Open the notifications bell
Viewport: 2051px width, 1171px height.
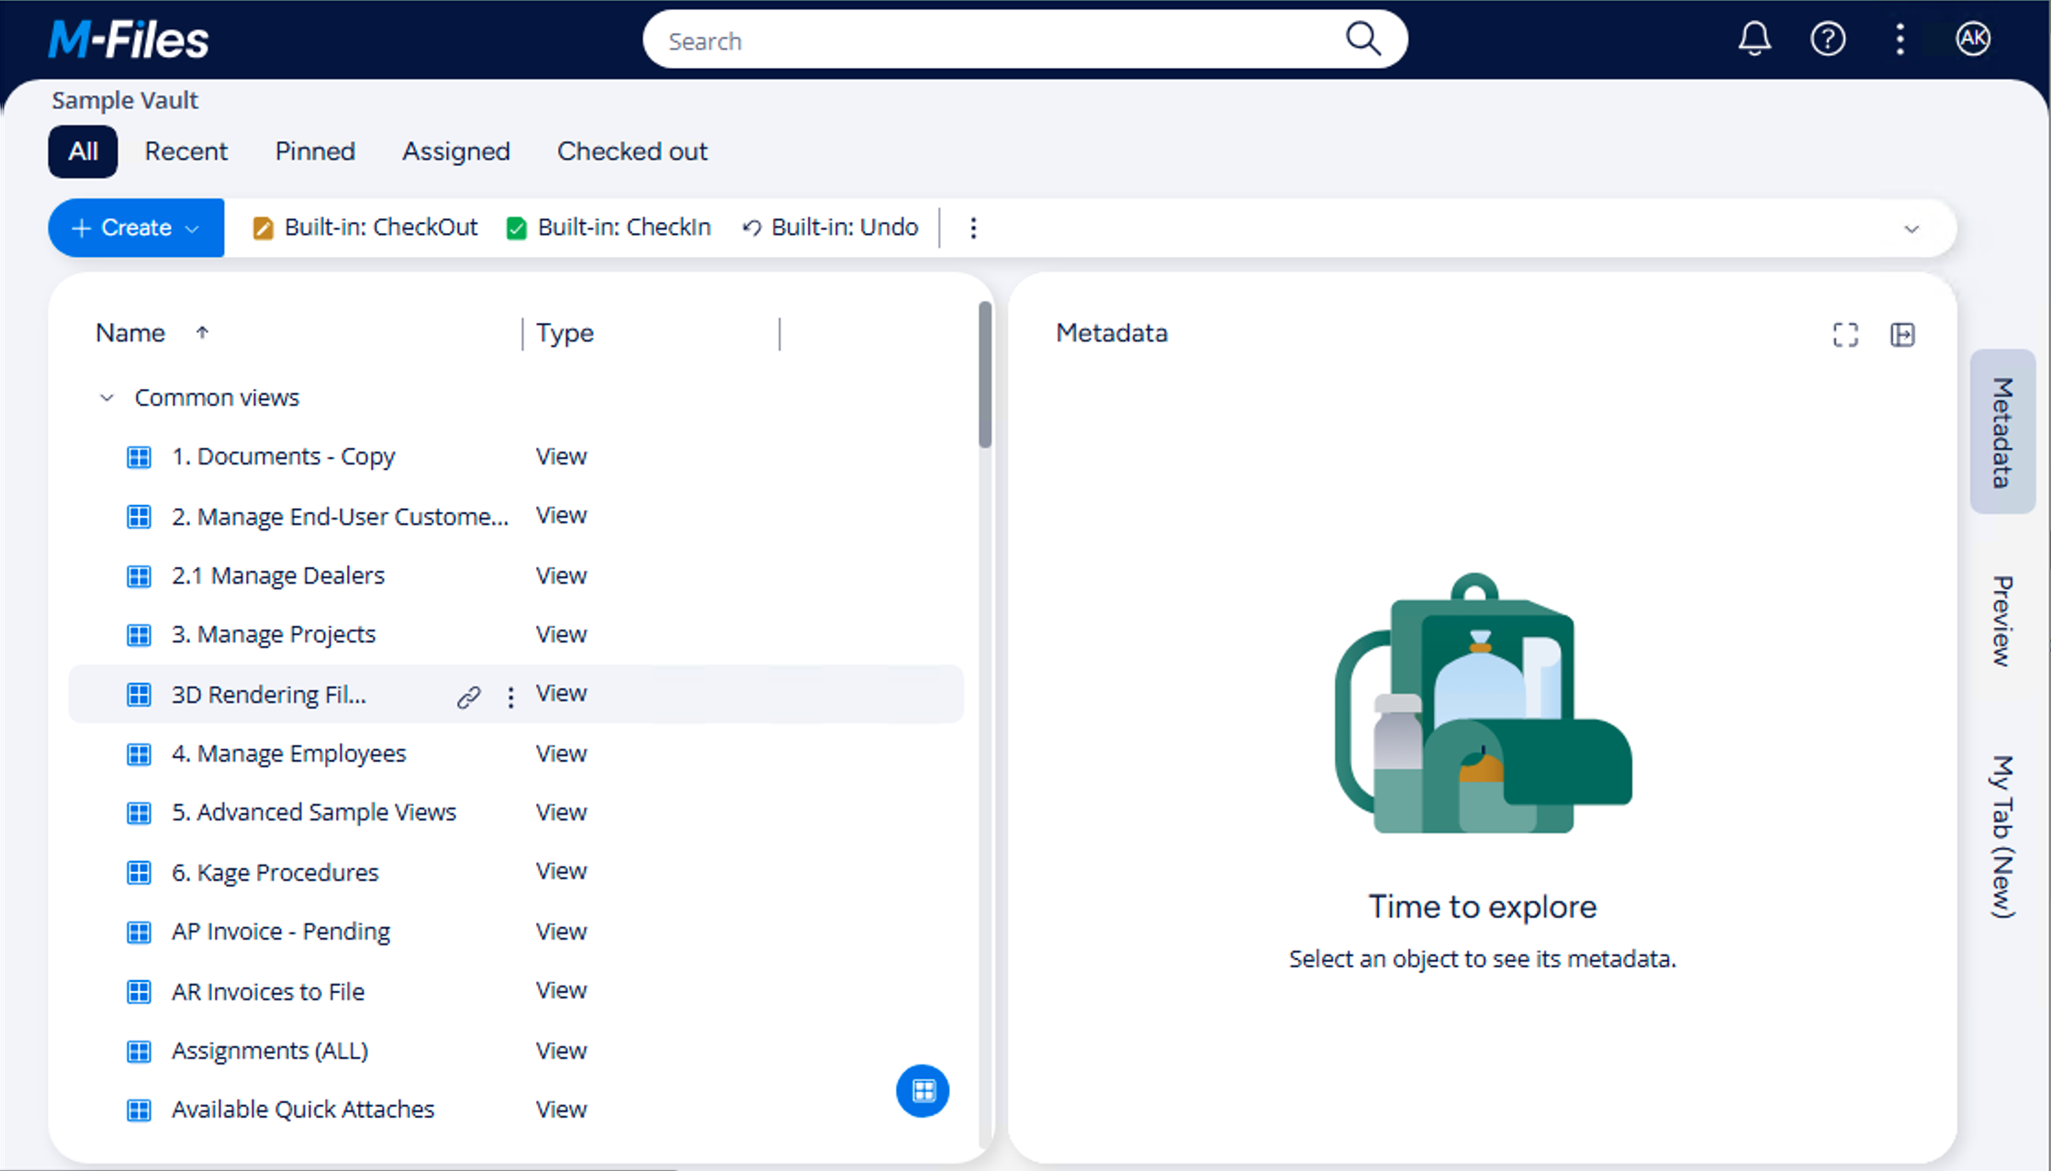point(1754,39)
